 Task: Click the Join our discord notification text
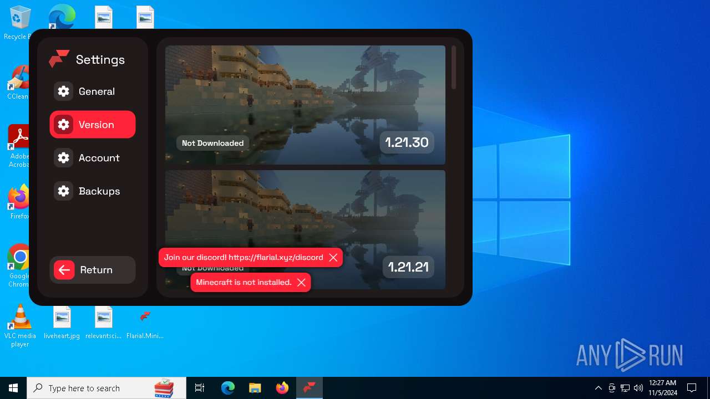(x=244, y=257)
